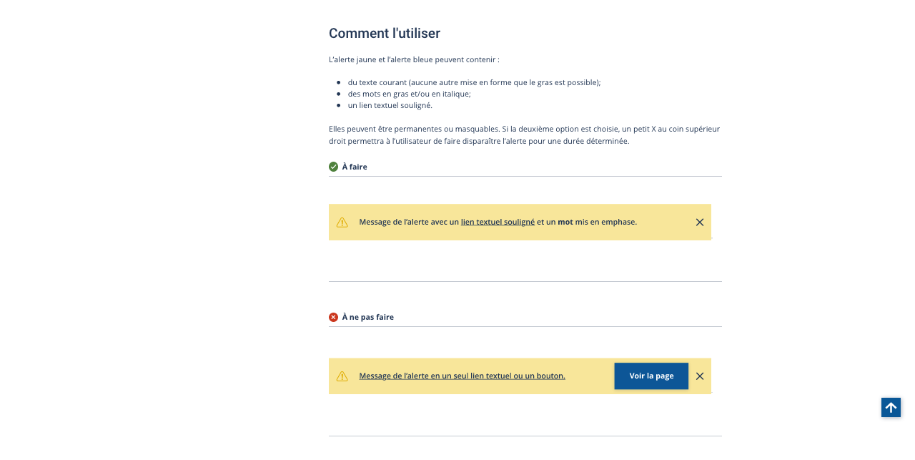This screenshot has height=460, width=915.
Task: Click the bullet "des mots en gras et/ou en italique"
Action: click(x=409, y=94)
